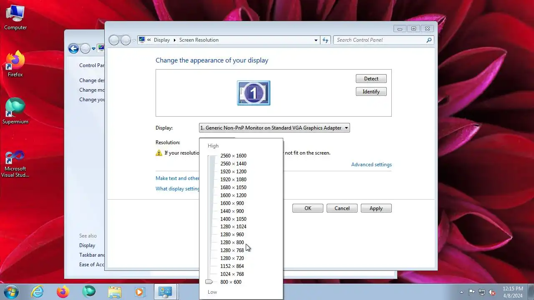Click forward arrow in rear Control Panel window
Viewport: 534px width, 300px height.
85,49
